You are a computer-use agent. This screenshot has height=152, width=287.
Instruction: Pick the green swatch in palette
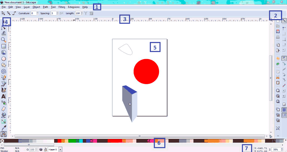pos(72,141)
